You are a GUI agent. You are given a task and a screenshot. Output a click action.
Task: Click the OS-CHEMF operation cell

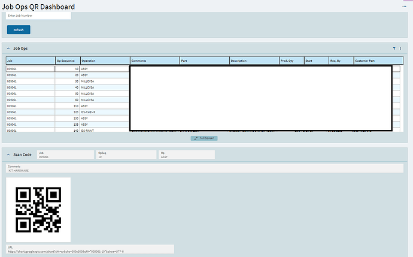[x=105, y=112]
